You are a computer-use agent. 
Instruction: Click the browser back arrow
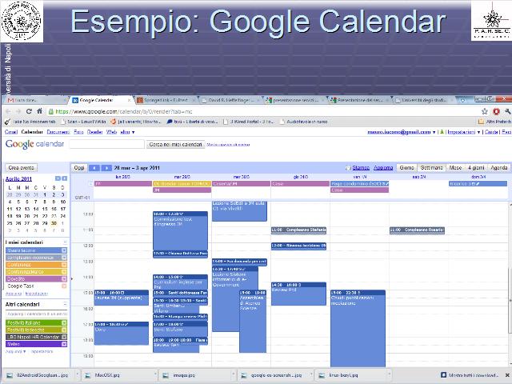click(9, 111)
